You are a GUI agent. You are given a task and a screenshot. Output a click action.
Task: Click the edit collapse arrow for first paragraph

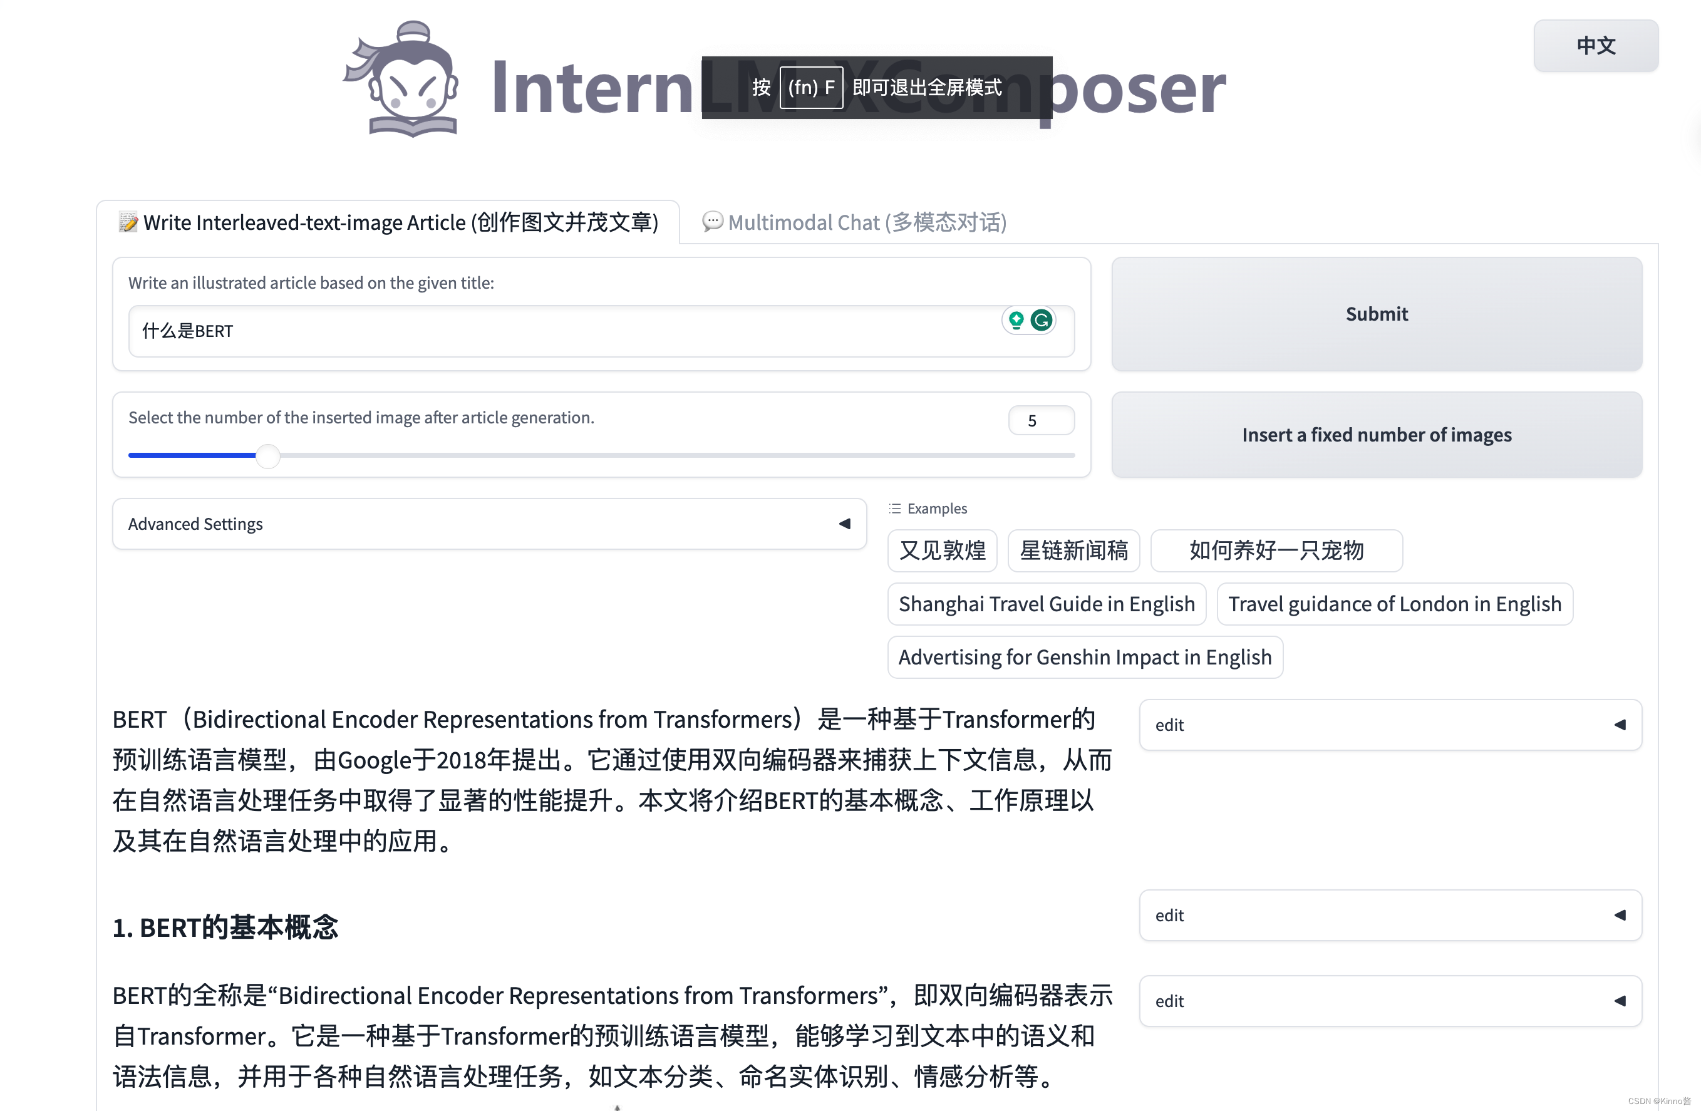(1624, 723)
